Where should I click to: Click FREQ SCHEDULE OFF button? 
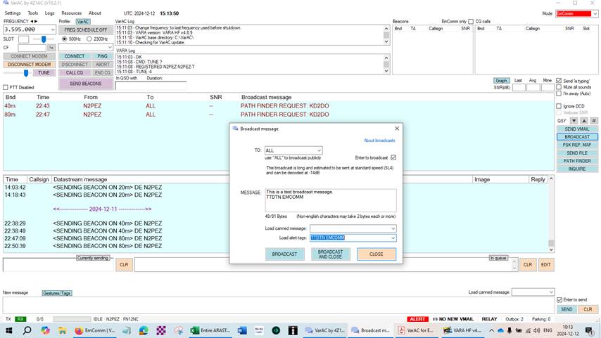(x=85, y=30)
